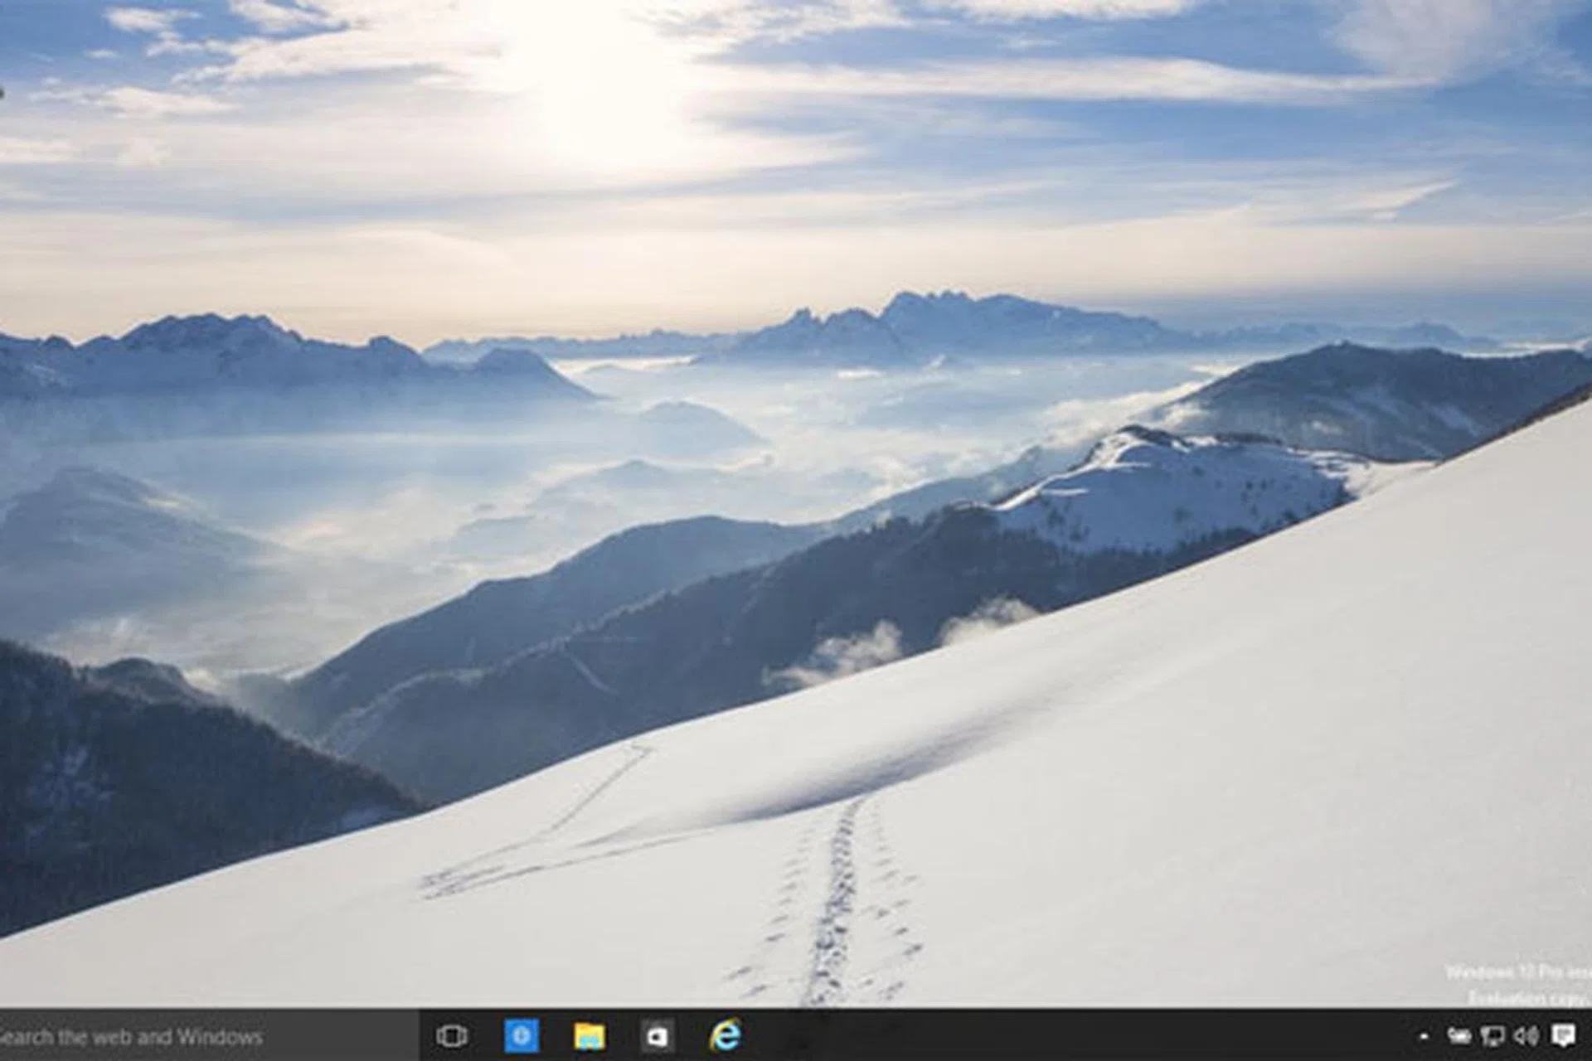
Task: Open File Explorer from the taskbar
Action: (x=590, y=1036)
